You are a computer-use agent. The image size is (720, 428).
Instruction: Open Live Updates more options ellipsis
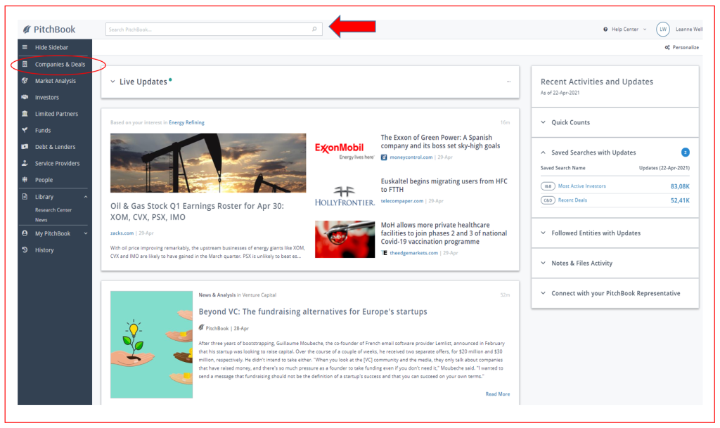508,82
